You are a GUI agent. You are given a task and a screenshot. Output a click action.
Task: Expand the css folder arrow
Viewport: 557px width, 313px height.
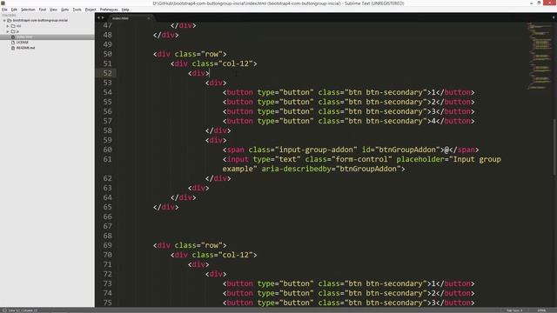point(8,26)
